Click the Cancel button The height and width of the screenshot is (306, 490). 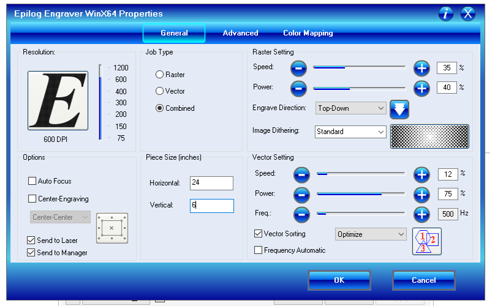pyautogui.click(x=423, y=280)
